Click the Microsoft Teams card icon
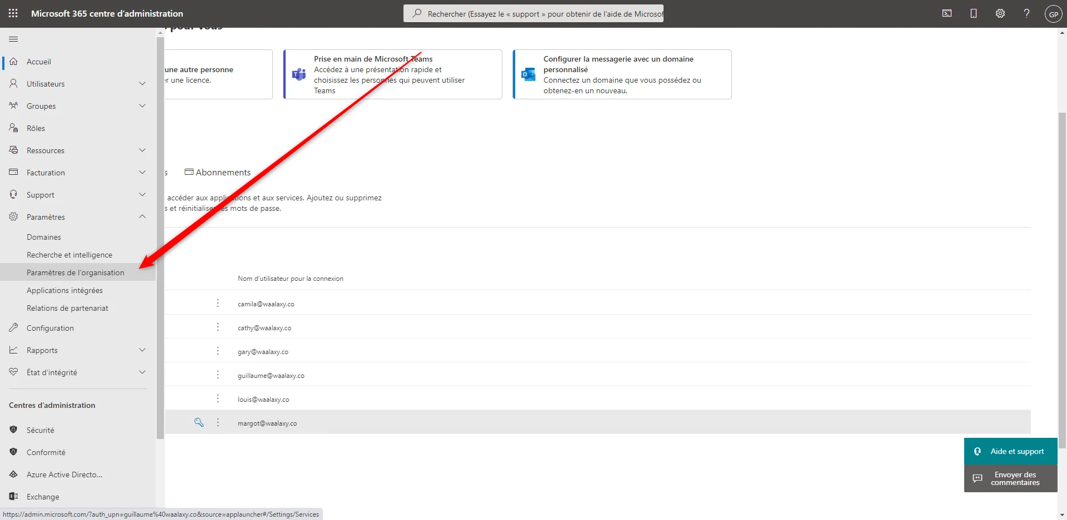This screenshot has width=1067, height=520. tap(299, 74)
